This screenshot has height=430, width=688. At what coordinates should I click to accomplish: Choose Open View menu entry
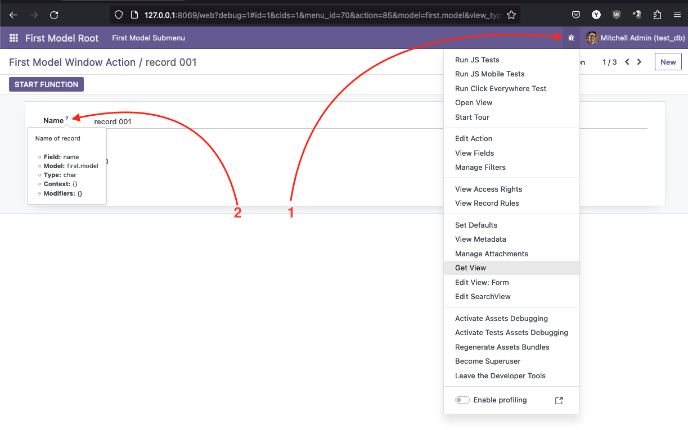pos(474,102)
